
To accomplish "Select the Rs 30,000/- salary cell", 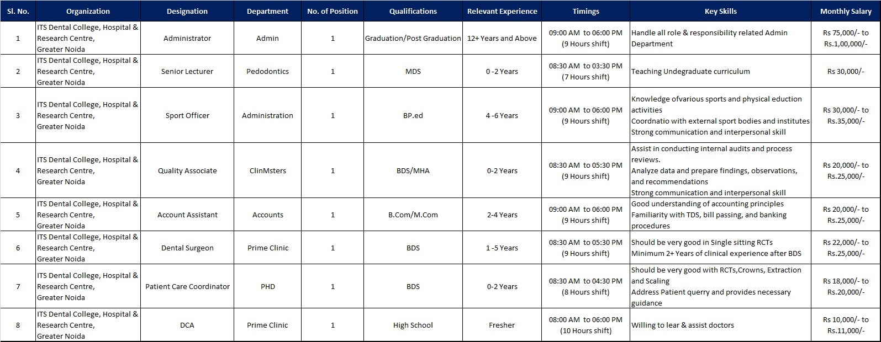I will (x=846, y=71).
